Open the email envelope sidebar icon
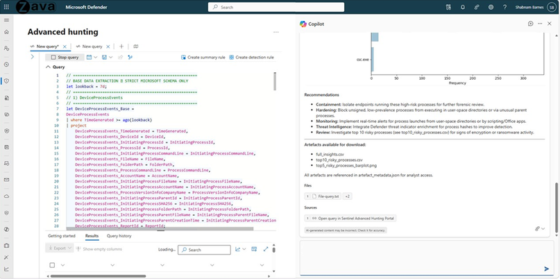Image resolution: width=560 pixels, height=279 pixels. pos(6,180)
